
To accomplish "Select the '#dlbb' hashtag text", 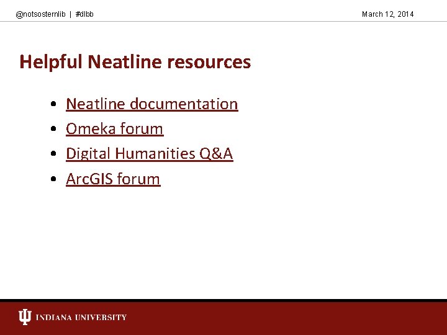I will [84, 14].
